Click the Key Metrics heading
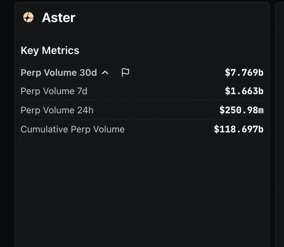The height and width of the screenshot is (247, 284). 50,50
